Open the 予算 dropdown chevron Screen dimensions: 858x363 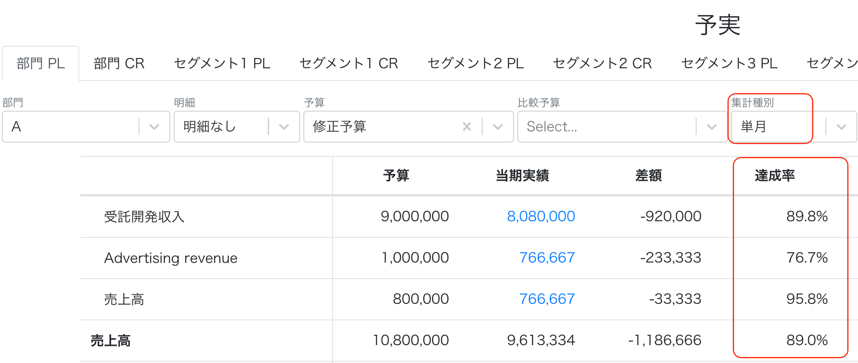point(498,127)
